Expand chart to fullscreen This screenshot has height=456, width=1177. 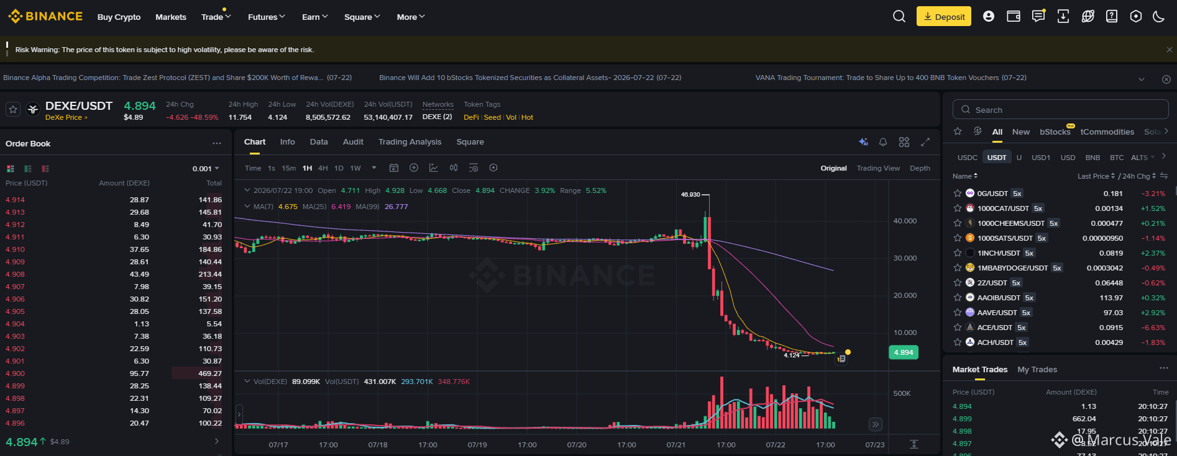[925, 142]
